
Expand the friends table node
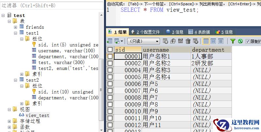15,27
